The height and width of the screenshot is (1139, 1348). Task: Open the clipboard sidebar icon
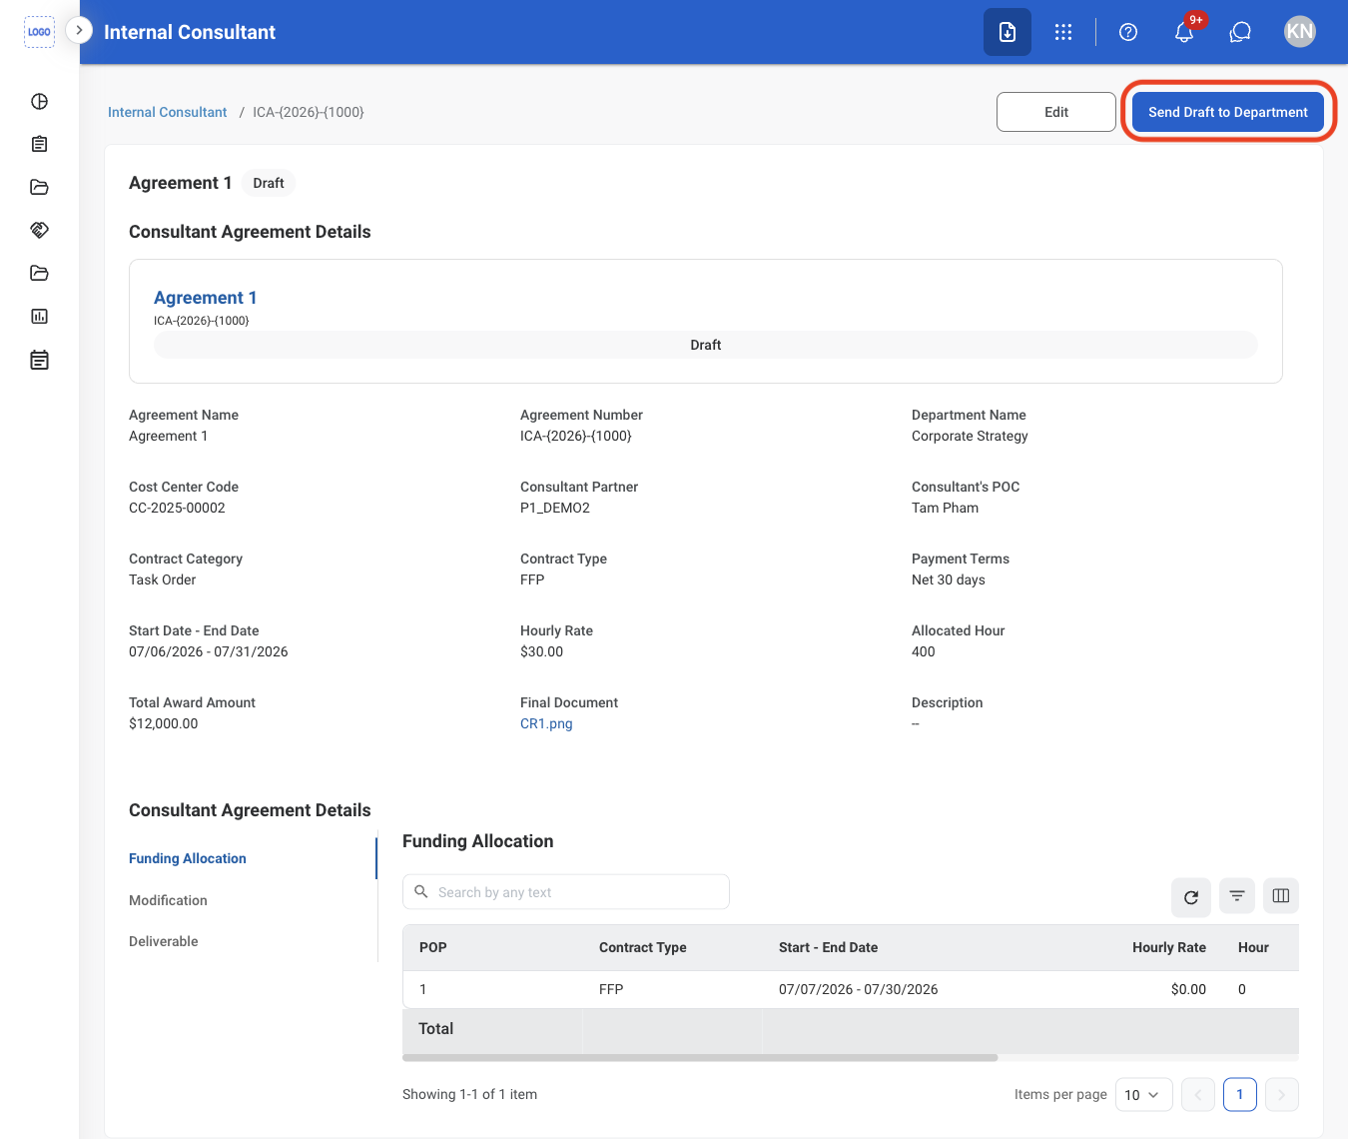pos(40,144)
